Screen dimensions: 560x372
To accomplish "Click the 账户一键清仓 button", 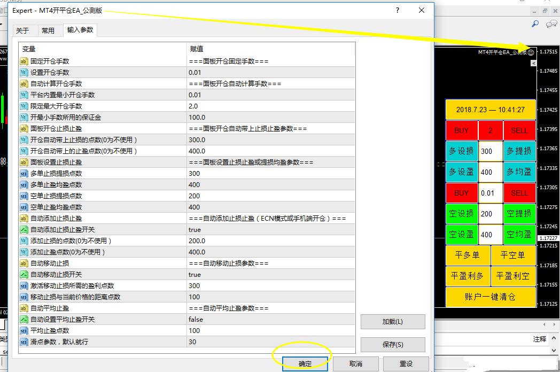I will [x=491, y=297].
